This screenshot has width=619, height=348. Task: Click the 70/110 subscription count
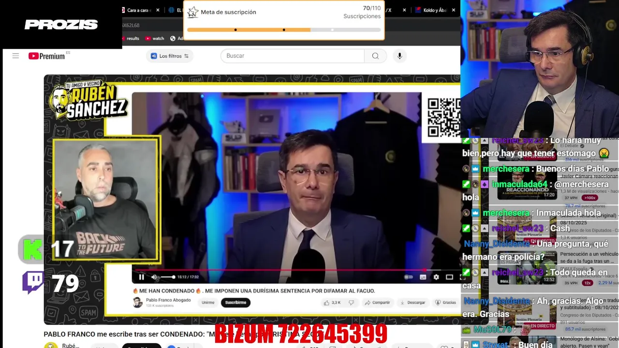tap(371, 8)
